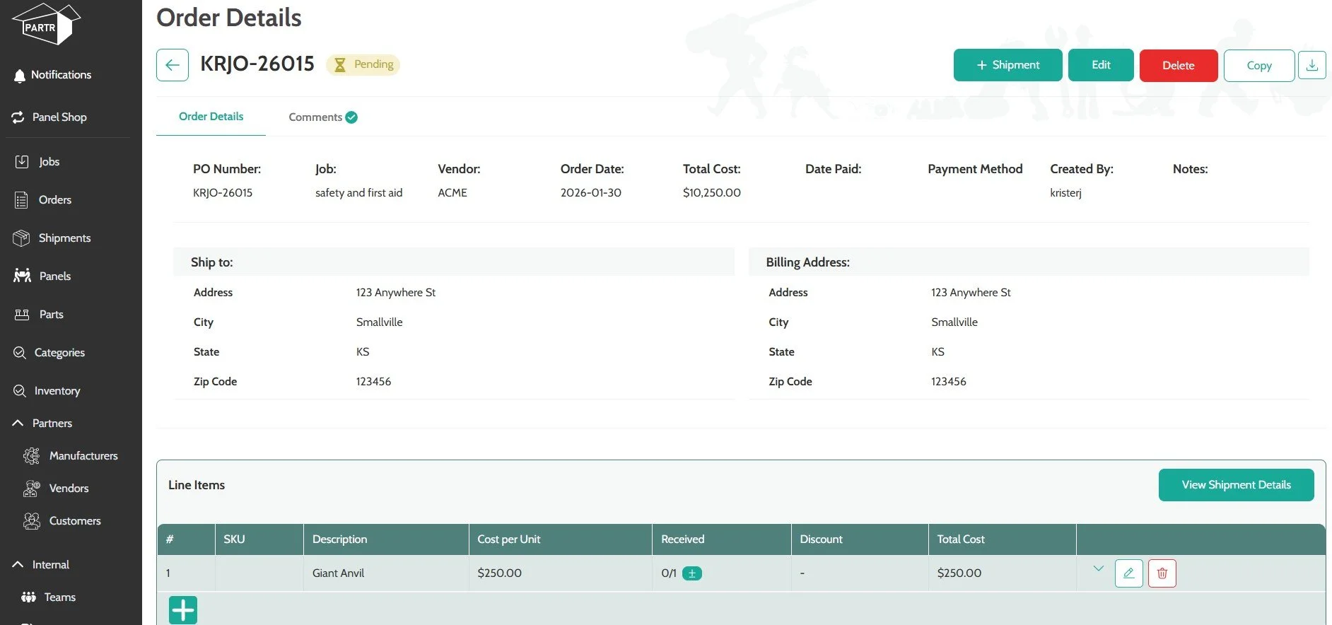Viewport: 1332px width, 625px height.
Task: Click the Customers icon
Action: click(31, 521)
